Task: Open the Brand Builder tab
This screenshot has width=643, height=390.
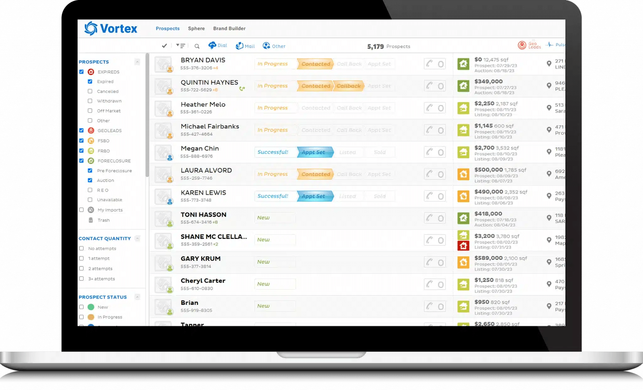Action: [x=229, y=29]
